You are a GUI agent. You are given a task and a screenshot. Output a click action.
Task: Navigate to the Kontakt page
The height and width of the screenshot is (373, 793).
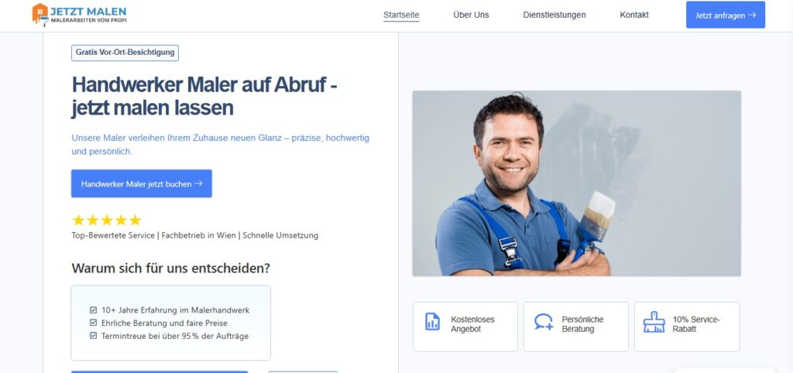634,15
